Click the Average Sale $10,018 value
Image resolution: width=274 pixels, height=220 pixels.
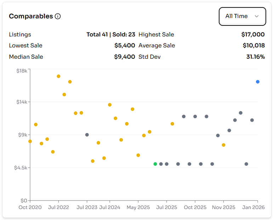point(253,45)
